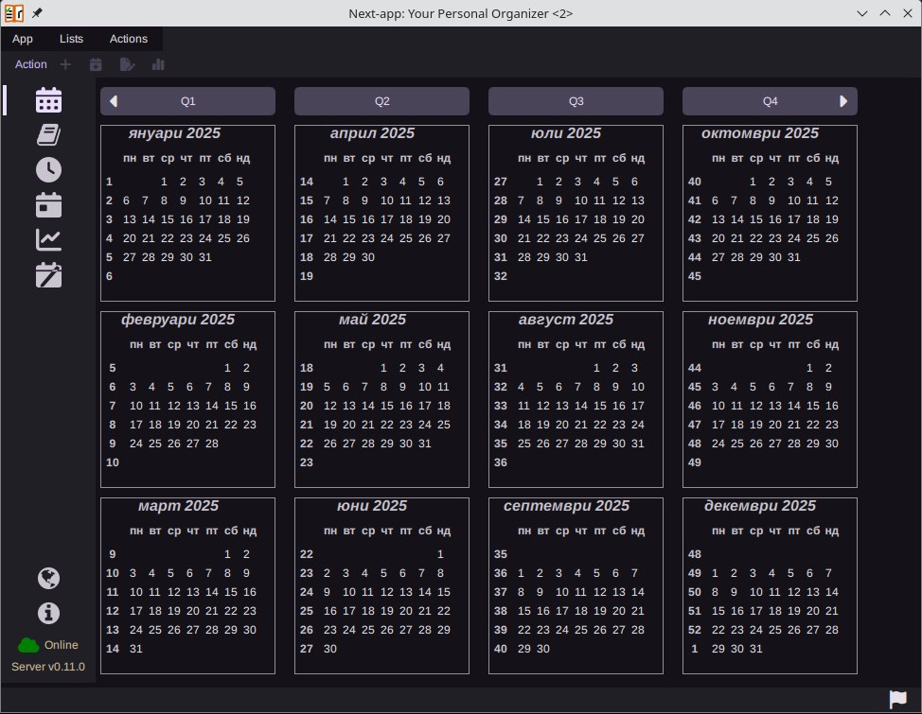This screenshot has width=922, height=714.
Task: Open the events calendar sidebar view
Action: point(48,204)
